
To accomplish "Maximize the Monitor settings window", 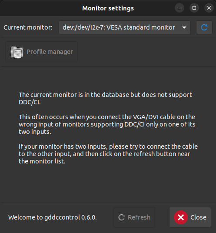I will 194,8.
